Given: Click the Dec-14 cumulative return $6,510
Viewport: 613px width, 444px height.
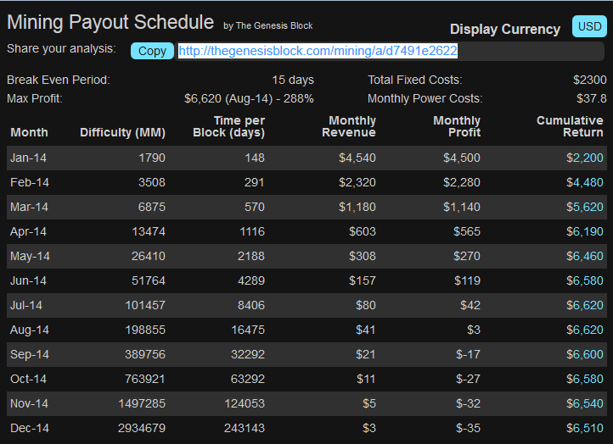Looking at the screenshot, I should pos(585,428).
